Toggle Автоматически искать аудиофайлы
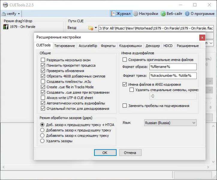This screenshot has height=180, width=217. click(43, 103)
